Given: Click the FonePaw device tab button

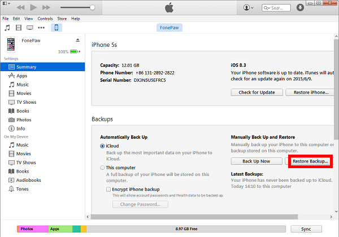Looking at the screenshot, I should pyautogui.click(x=169, y=28).
